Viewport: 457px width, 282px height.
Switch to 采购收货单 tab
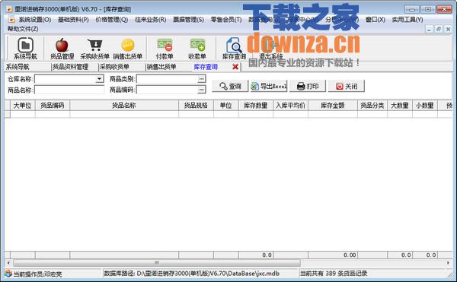(114, 67)
